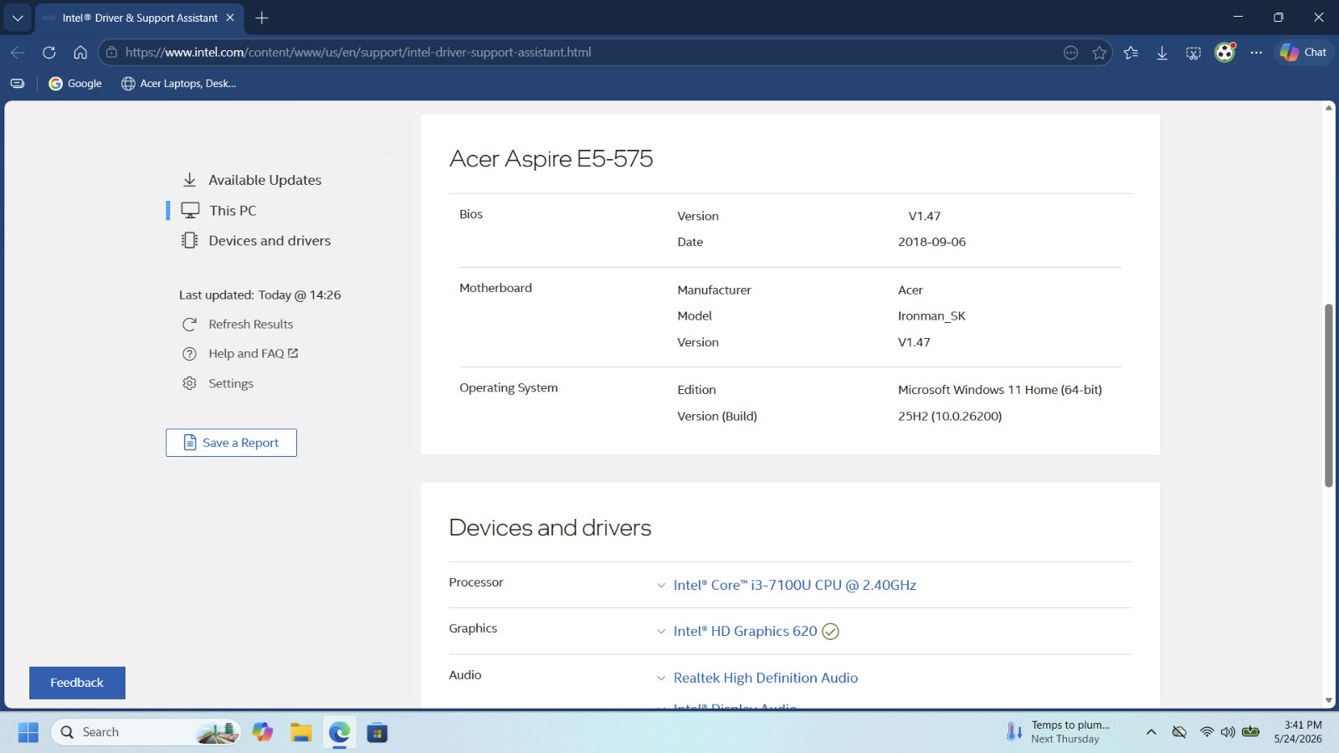This screenshot has width=1339, height=753.
Task: Open Microsoft Store from taskbar
Action: pos(377,733)
